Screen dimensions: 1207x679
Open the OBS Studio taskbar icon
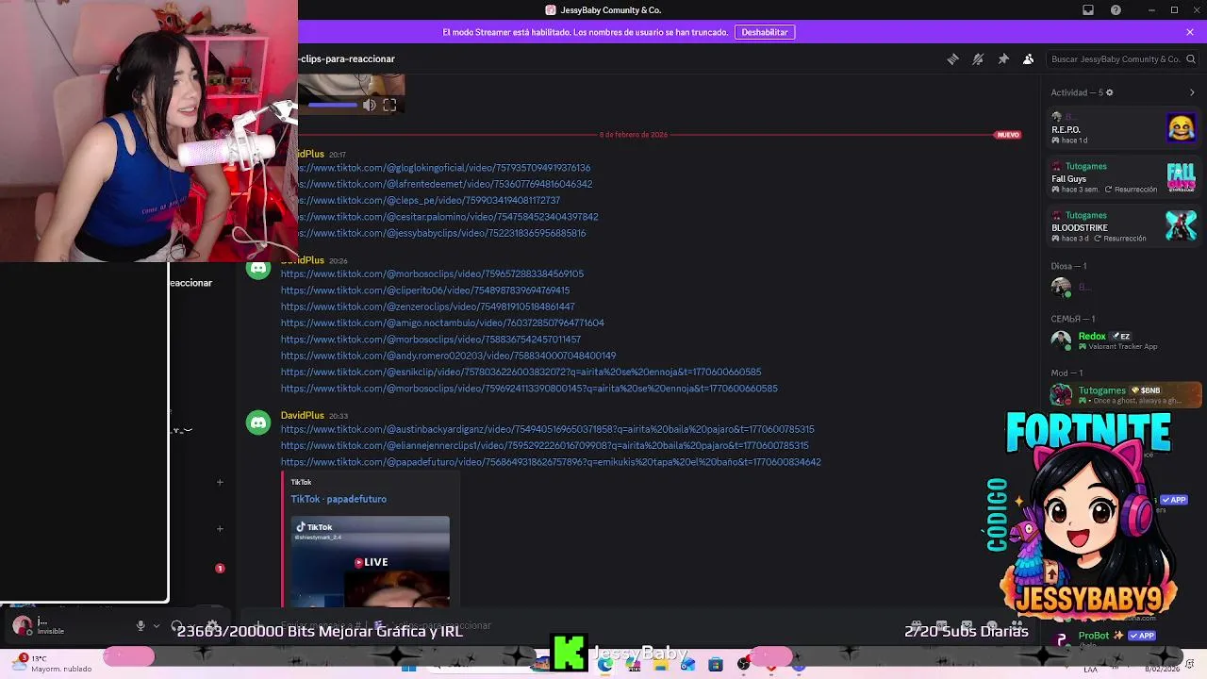[x=744, y=665]
